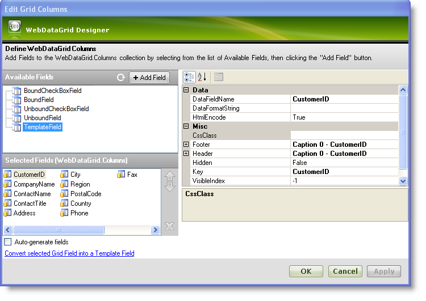The image size is (426, 301).
Task: Click the delete selected field X icon
Action: 169,226
